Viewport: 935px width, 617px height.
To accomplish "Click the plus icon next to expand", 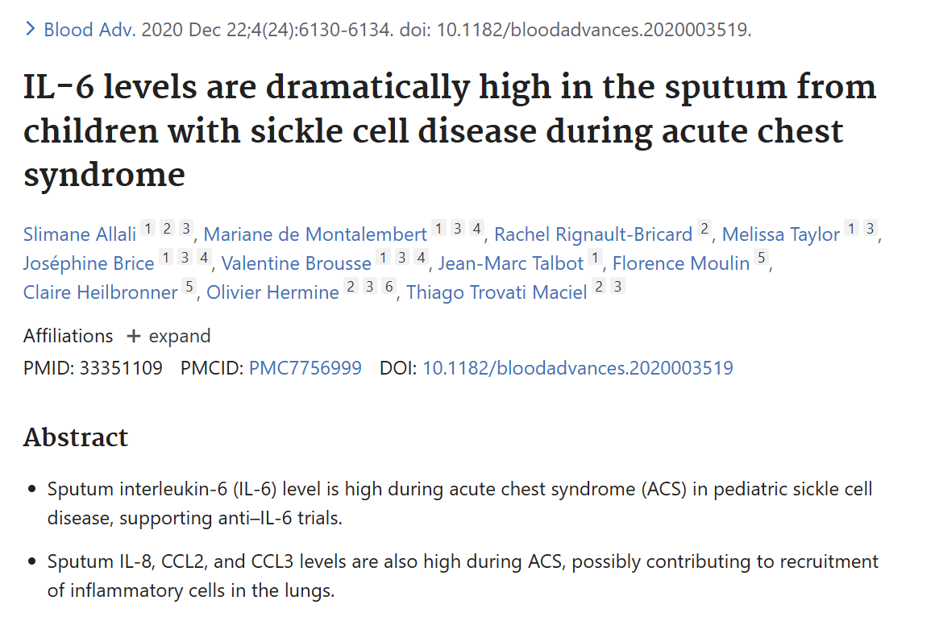I will pyautogui.click(x=134, y=336).
